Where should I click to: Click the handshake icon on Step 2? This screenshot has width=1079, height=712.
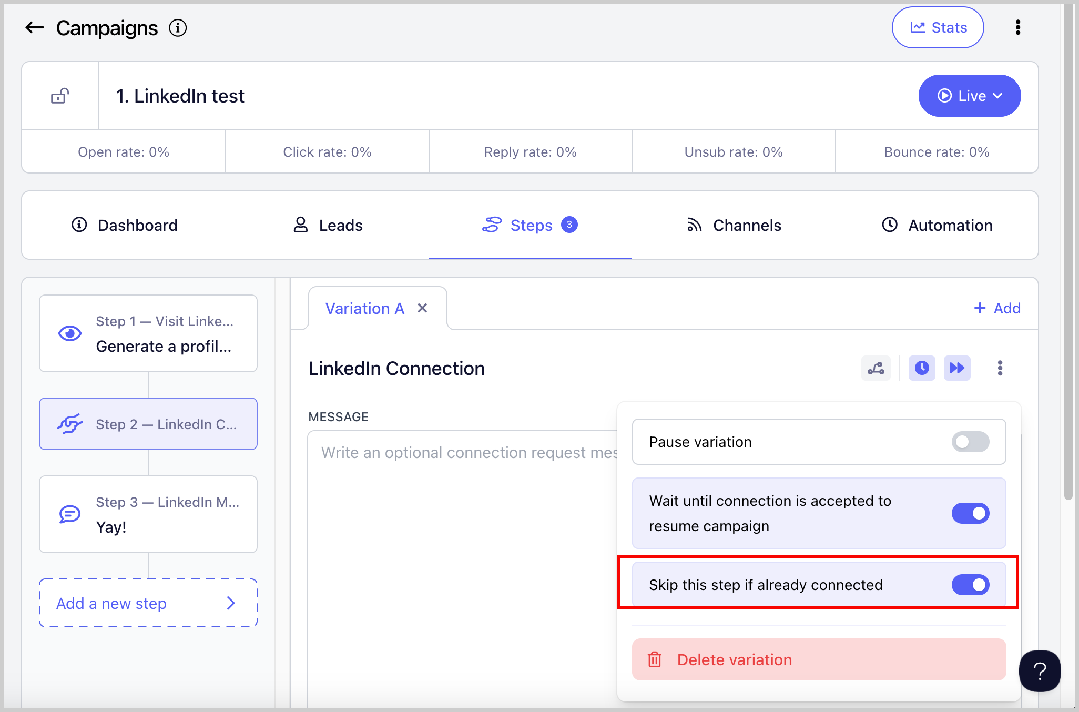click(x=70, y=424)
